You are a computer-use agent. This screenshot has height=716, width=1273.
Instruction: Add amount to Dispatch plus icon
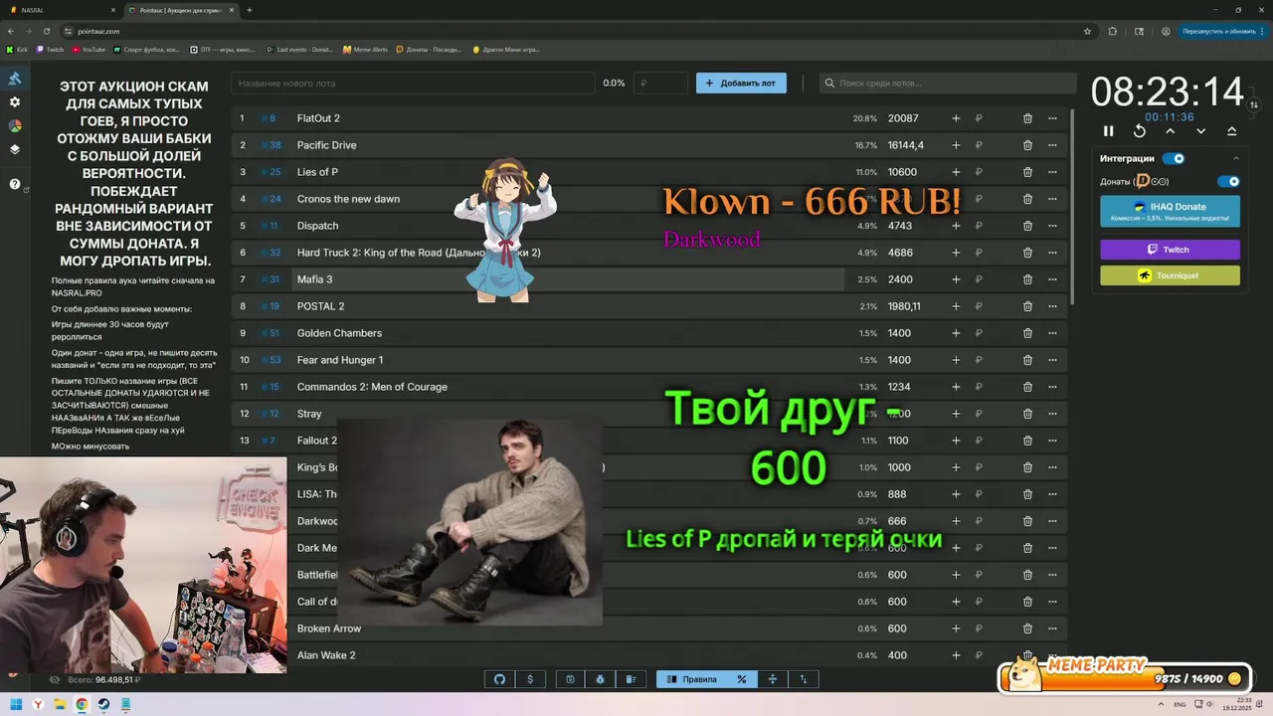point(956,226)
